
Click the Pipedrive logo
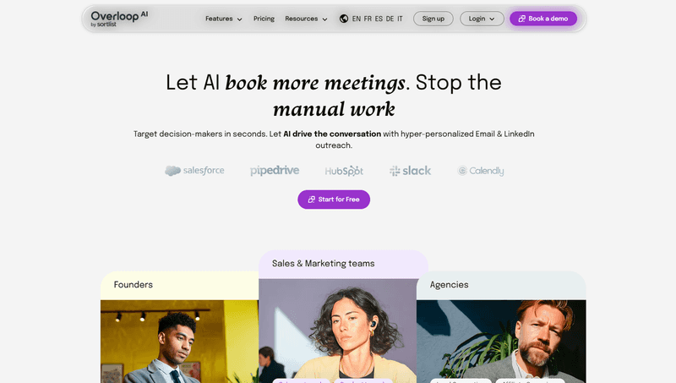[x=275, y=171]
